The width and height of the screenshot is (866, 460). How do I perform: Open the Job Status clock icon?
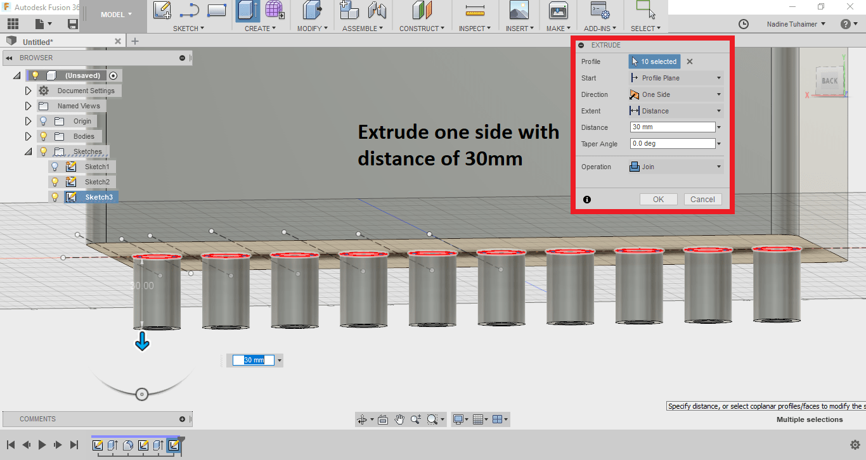[x=744, y=24]
